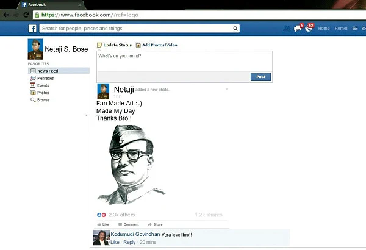Open the post options dropdown arrow

point(226,89)
